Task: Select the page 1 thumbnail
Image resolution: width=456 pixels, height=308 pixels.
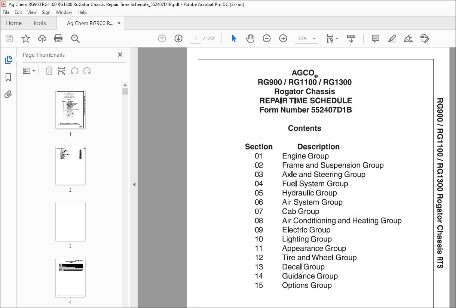Action: pos(70,110)
